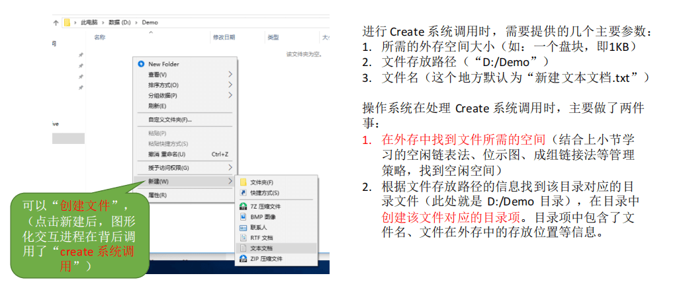Open breadcrumb chevron after 数据 (D:)
683x286 pixels.
137,22
